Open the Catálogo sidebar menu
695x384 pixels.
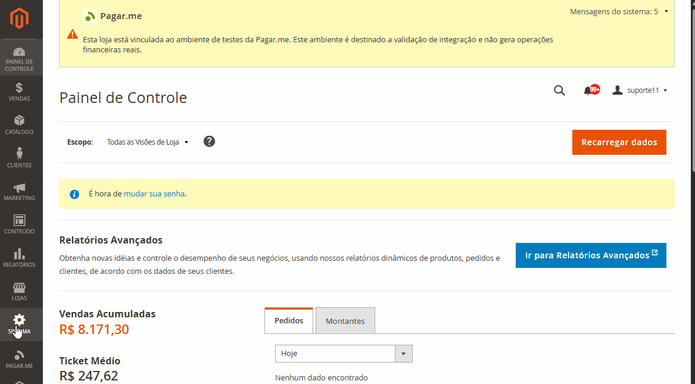click(20, 125)
